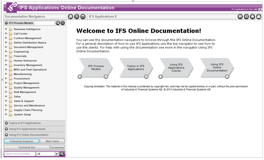Expand the Manufacturing folder arrow
Image resolution: width=264 pixels, height=160 pixels.
7,74
